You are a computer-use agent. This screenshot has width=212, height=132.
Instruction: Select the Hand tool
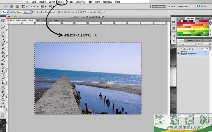point(3,99)
